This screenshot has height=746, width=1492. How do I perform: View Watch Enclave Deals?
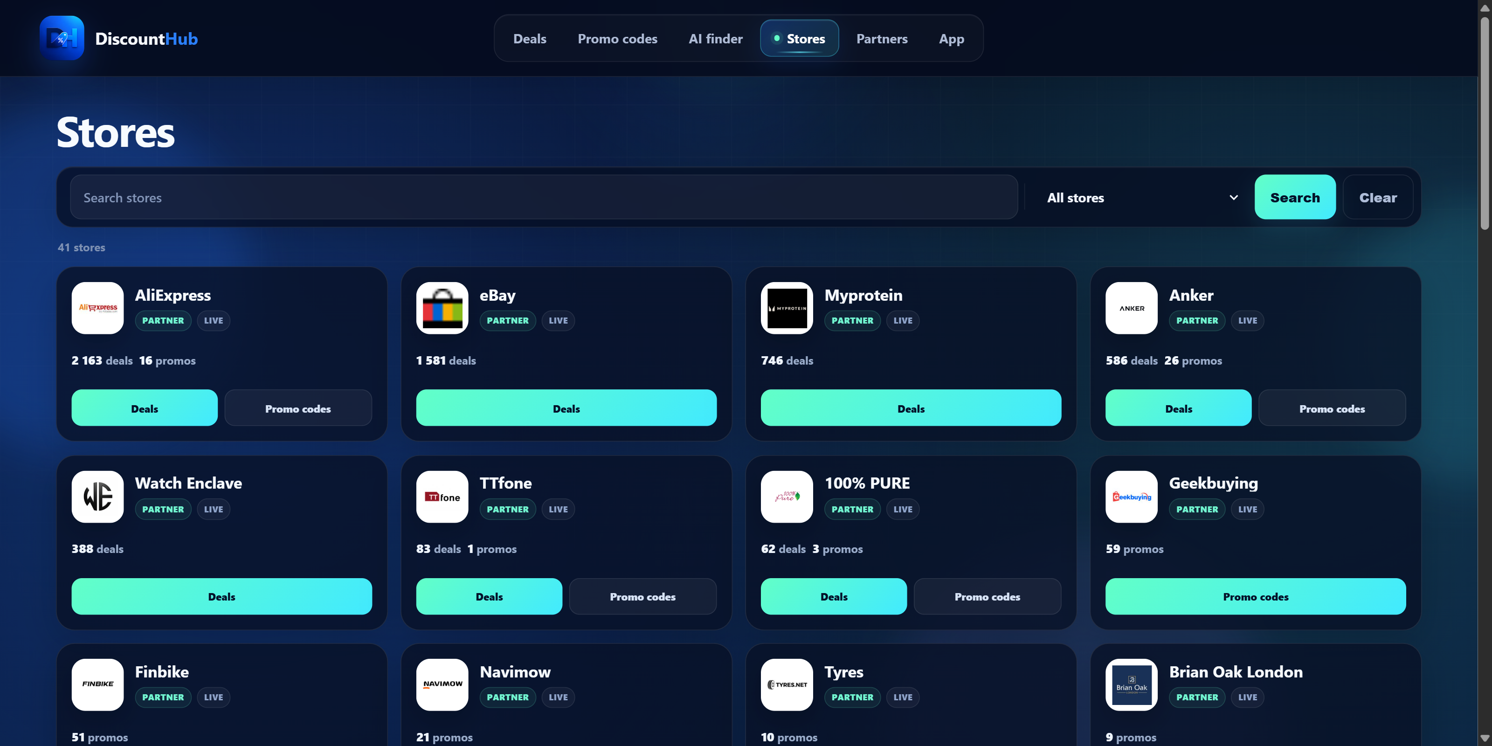(x=221, y=597)
